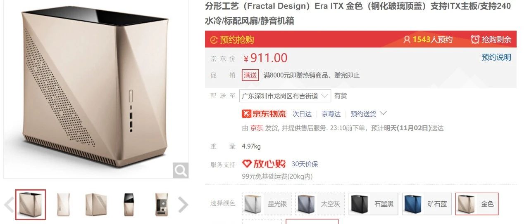
Task: Show next thumbnails with right arrow
Action: click(183, 204)
